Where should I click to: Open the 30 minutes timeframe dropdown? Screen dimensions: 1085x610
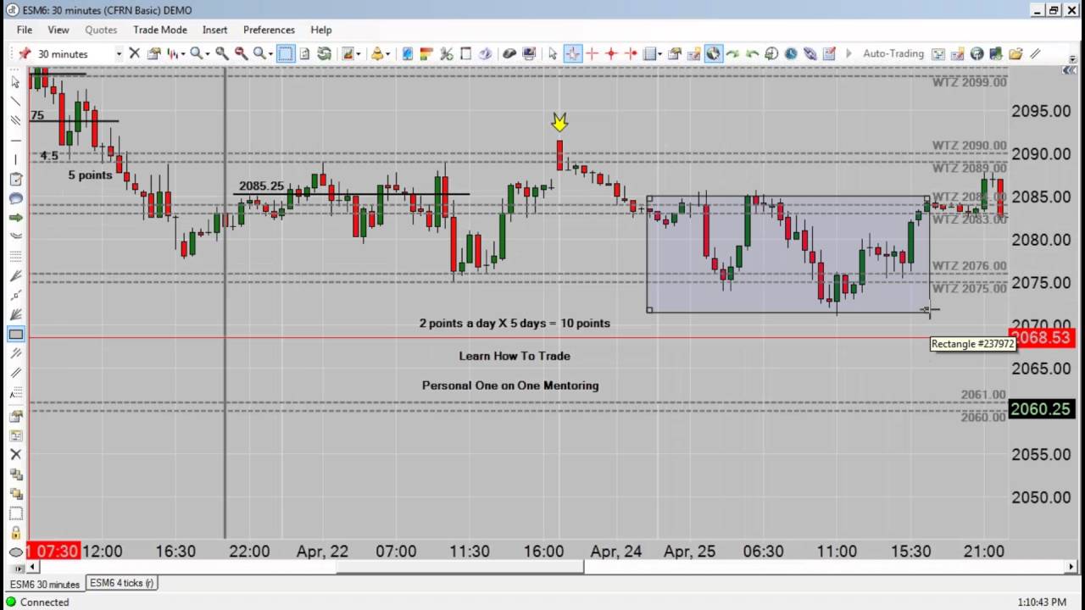pyautogui.click(x=119, y=53)
